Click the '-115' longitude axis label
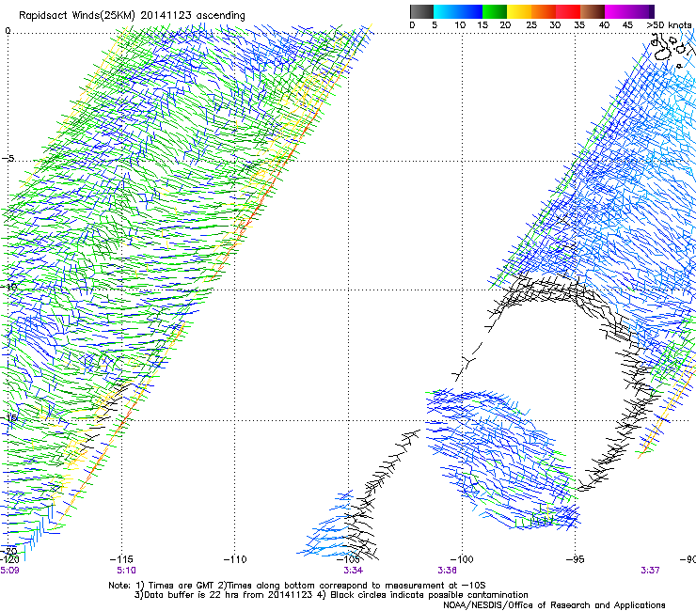The height and width of the screenshot is (611, 696). (x=121, y=559)
